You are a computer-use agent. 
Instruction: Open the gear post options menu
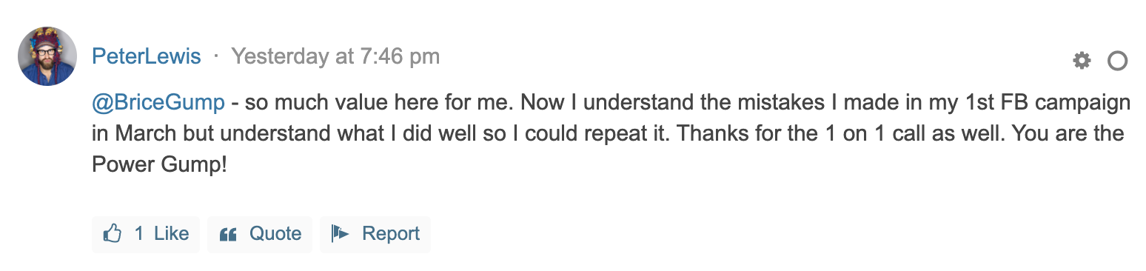tap(1082, 61)
